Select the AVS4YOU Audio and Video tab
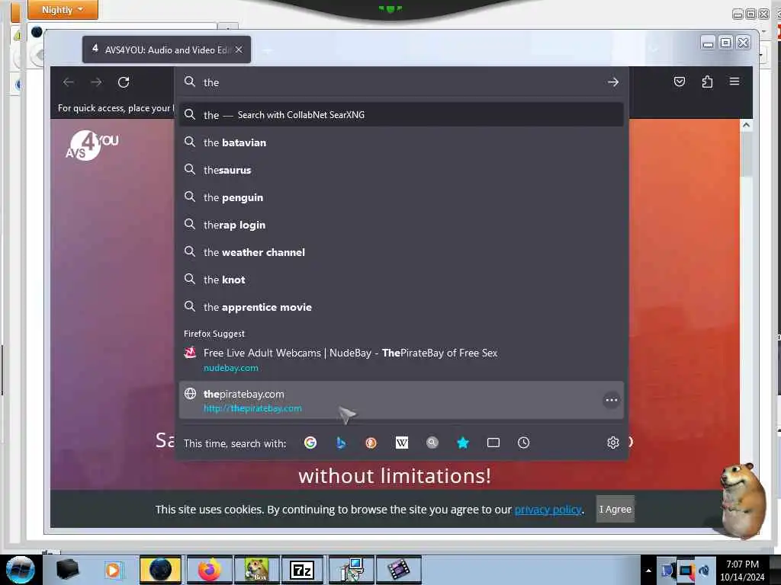Screen dimensions: 781x585 pyautogui.click(x=166, y=50)
